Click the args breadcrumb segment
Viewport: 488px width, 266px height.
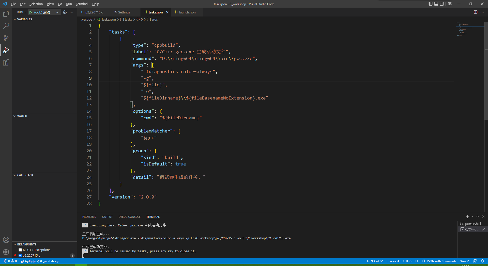click(x=152, y=19)
